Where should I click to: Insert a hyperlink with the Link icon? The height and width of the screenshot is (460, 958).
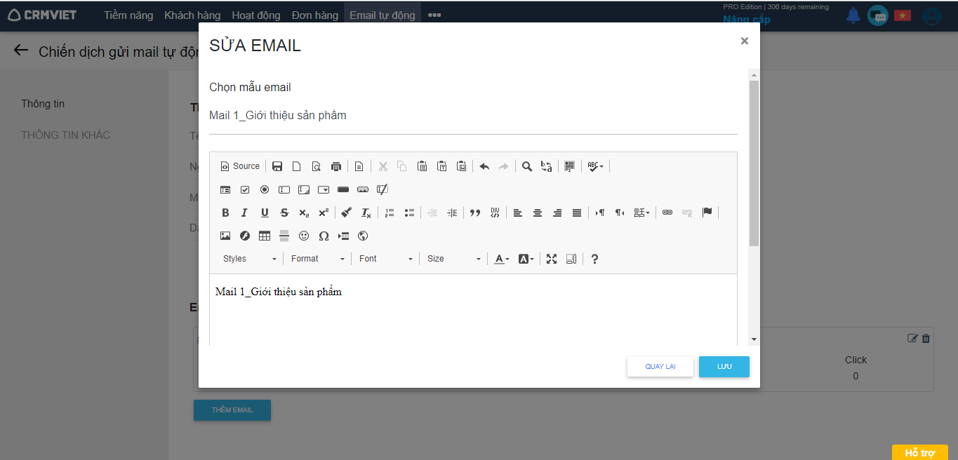coord(667,212)
